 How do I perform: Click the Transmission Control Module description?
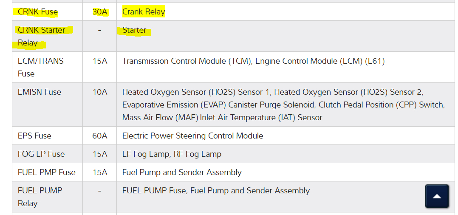click(x=253, y=61)
